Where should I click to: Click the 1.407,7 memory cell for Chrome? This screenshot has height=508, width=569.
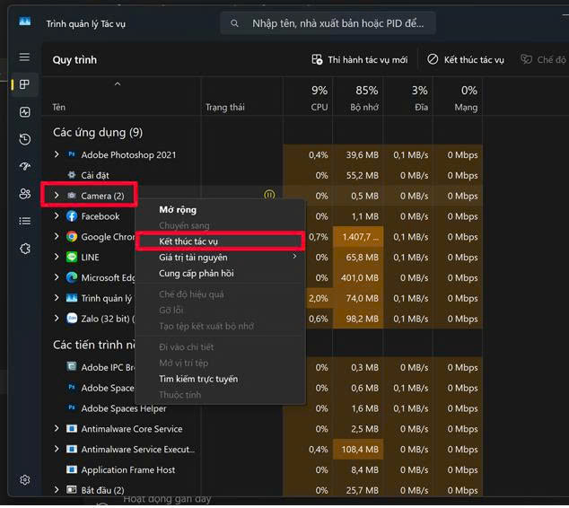tap(358, 237)
